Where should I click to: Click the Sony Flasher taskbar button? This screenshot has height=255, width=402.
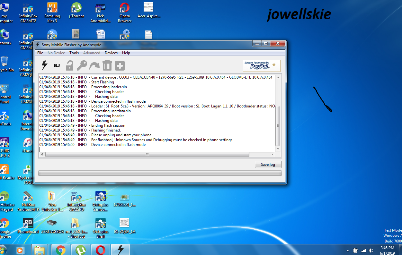[x=121, y=250]
